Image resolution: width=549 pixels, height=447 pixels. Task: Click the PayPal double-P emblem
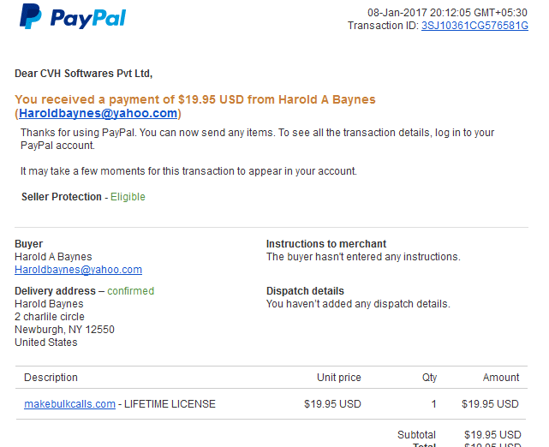31,16
